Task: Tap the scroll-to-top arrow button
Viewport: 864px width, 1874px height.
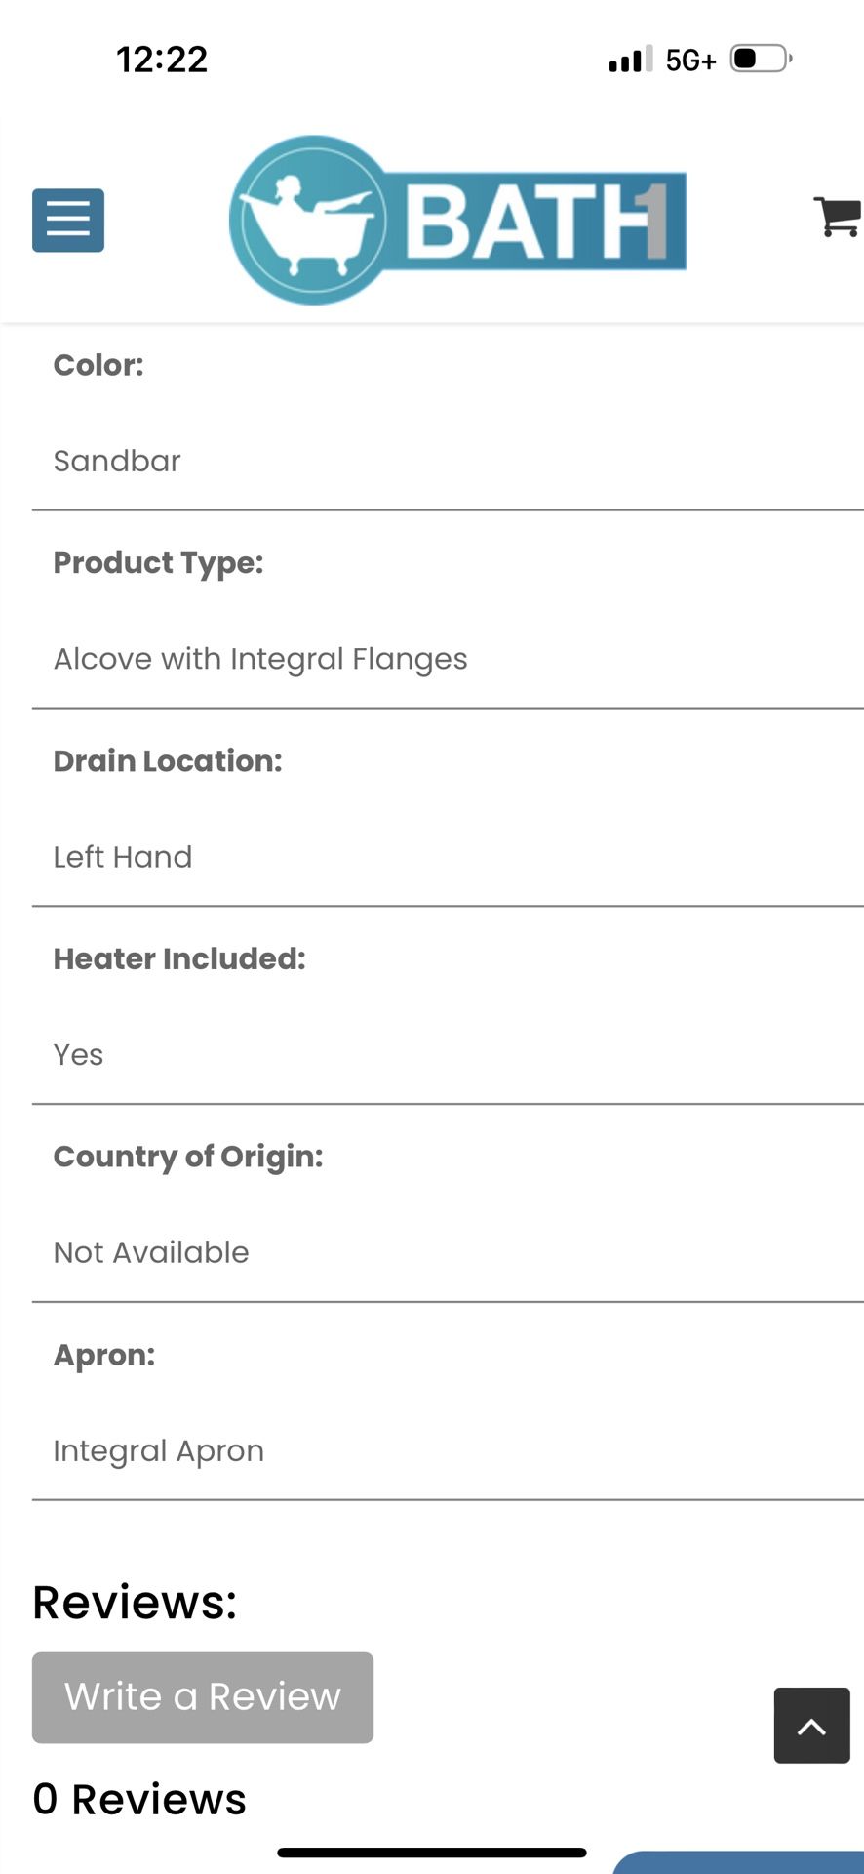Action: click(x=811, y=1725)
